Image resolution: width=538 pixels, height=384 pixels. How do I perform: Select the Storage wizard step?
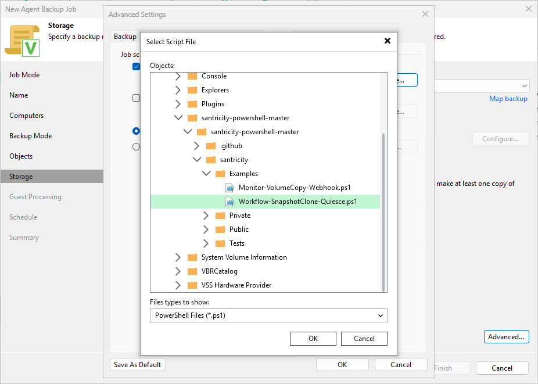52,177
